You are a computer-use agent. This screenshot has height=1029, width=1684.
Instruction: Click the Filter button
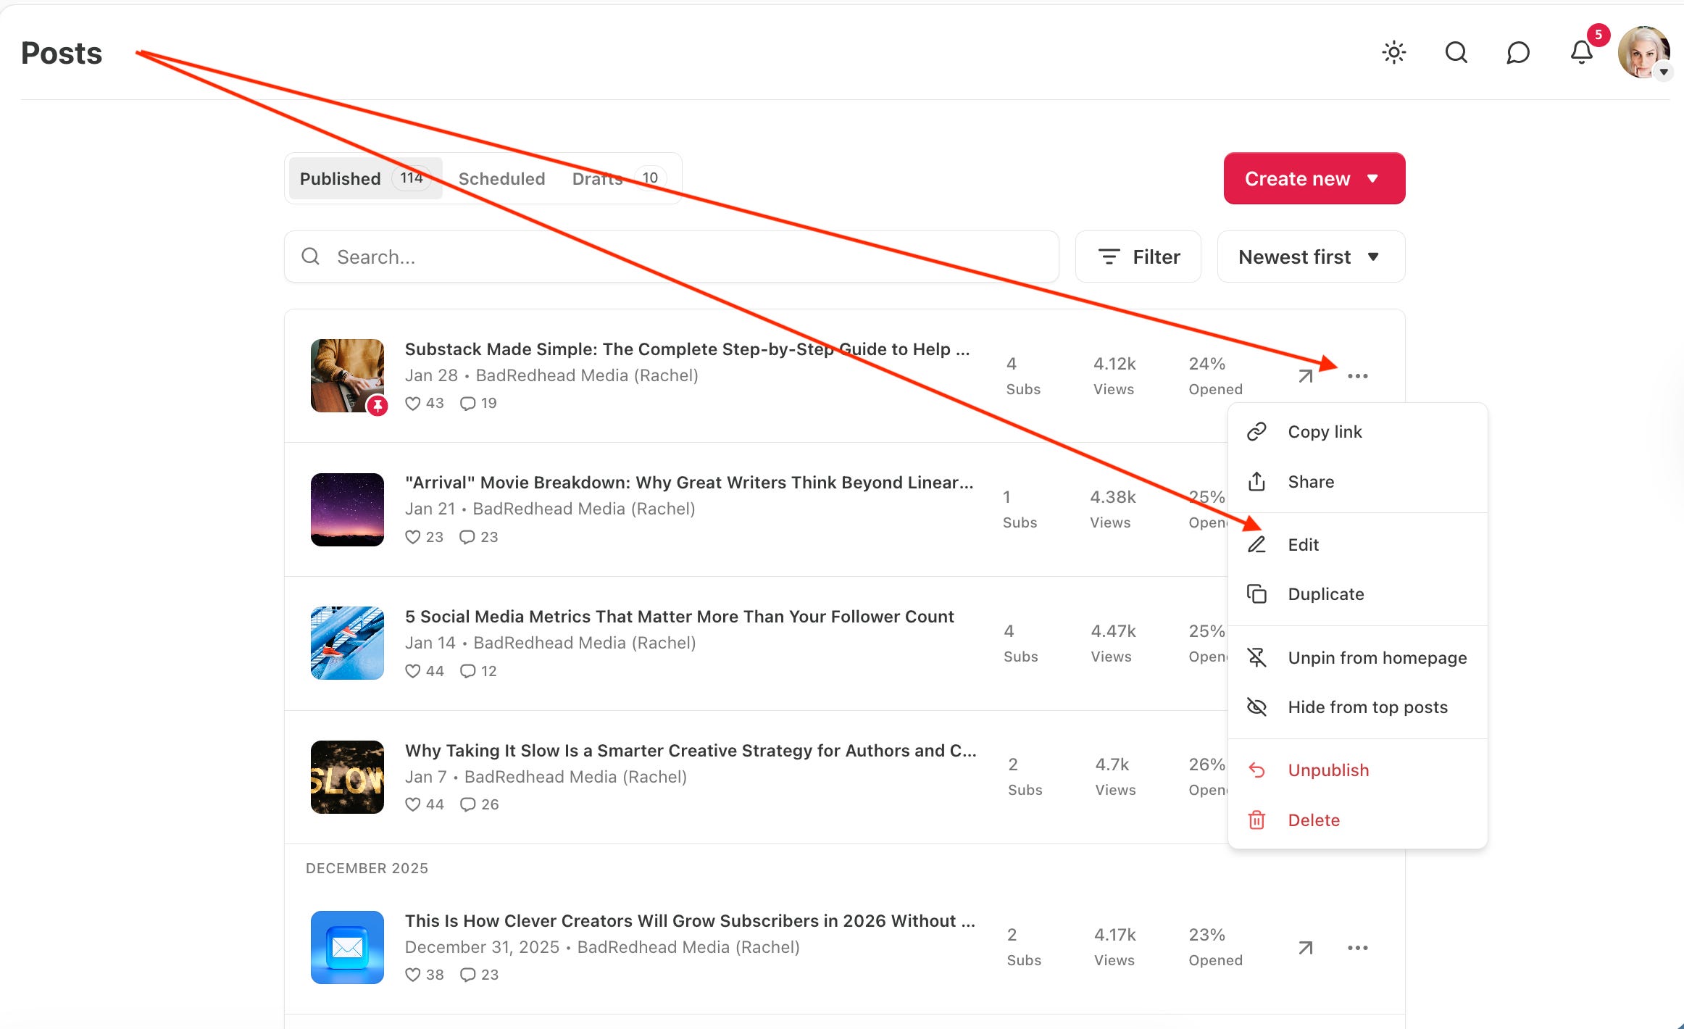point(1138,257)
